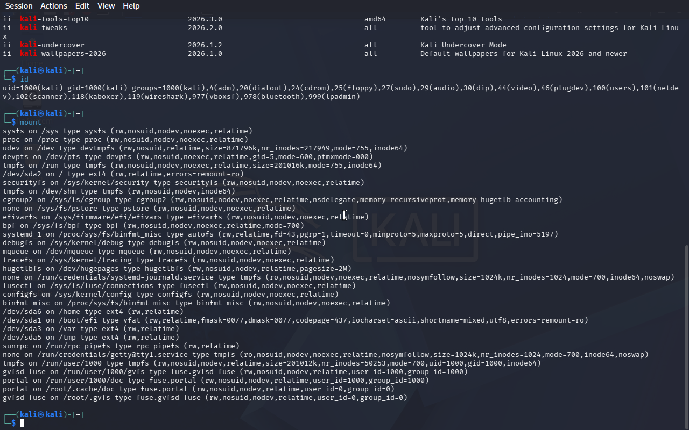Open the Edit menu
This screenshot has height=430, width=689.
(x=82, y=6)
